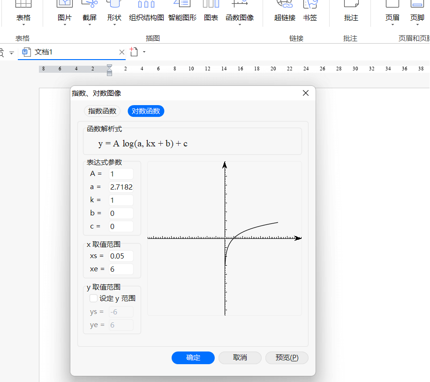Open new-document dropdown arrow beside tab

(x=144, y=52)
